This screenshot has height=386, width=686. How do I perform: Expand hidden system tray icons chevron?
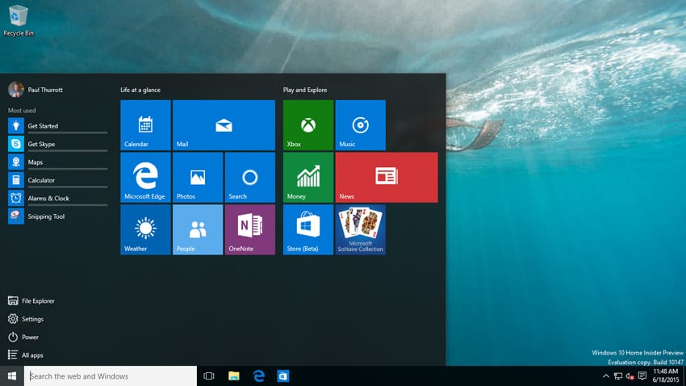click(606, 376)
